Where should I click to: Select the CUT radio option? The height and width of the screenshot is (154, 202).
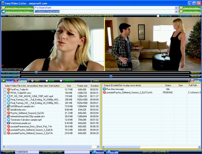click(32, 81)
